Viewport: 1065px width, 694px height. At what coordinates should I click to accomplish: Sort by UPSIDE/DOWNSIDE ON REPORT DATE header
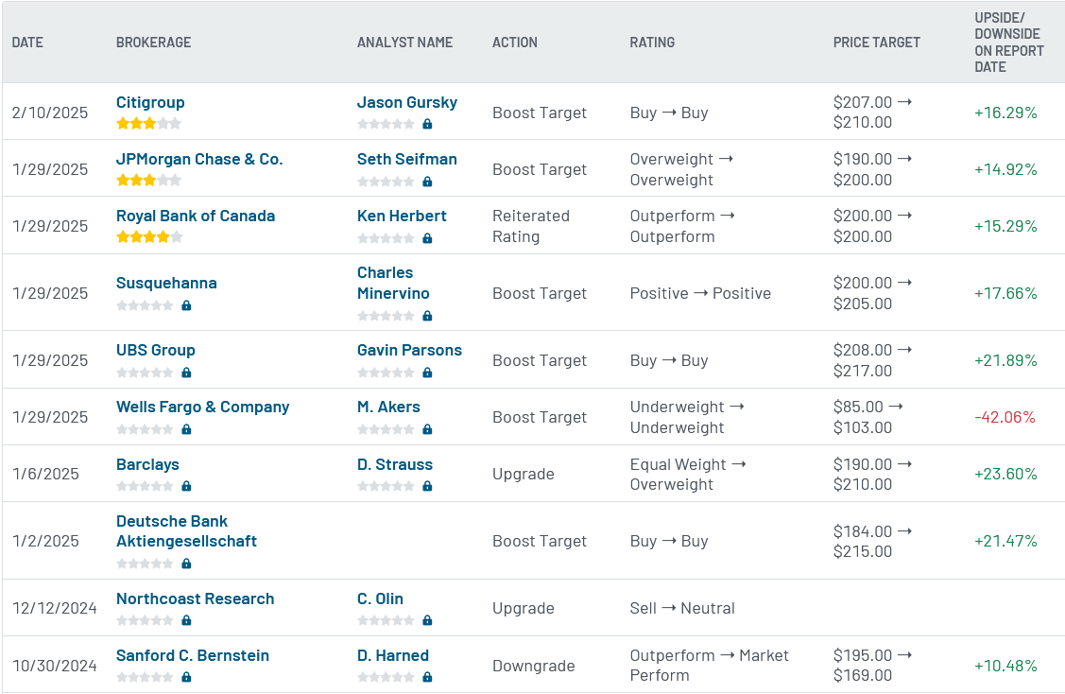1009,43
